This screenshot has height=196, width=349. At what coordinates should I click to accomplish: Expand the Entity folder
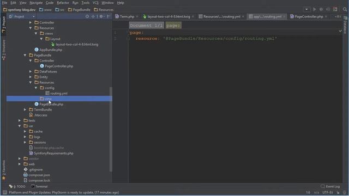(x=31, y=77)
